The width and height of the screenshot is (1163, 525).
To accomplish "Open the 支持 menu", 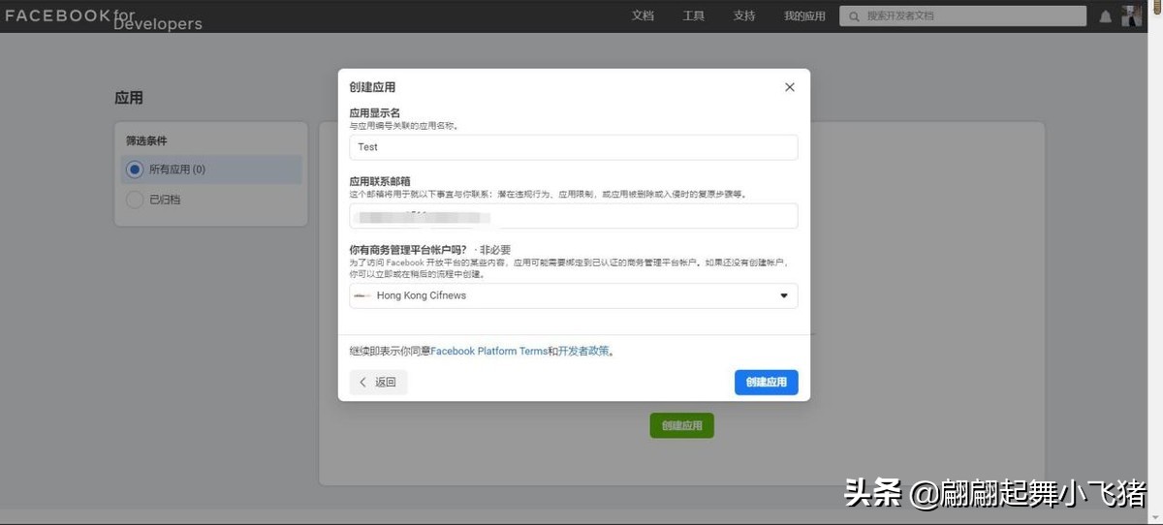I will (x=744, y=16).
